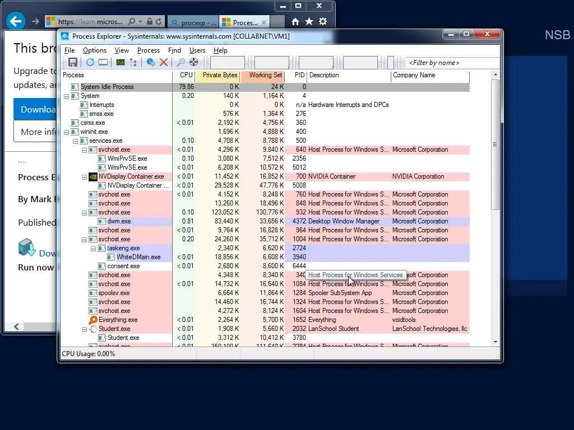Click the process list vertical scrollbar thumb
This screenshot has width=574, height=430.
pos(495,144)
